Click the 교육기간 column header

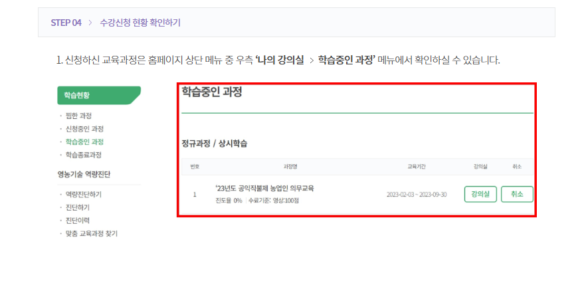pos(417,167)
